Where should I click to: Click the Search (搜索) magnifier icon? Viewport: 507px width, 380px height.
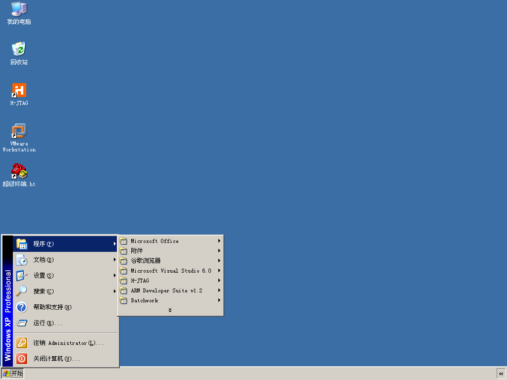22,291
